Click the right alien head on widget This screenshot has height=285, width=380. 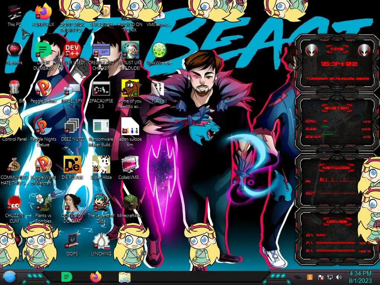click(364, 50)
